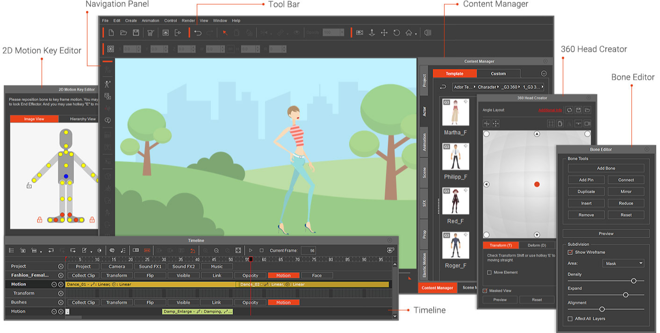Viewport: 660px width, 333px height.
Task: Open the Render menu
Action: tap(188, 21)
